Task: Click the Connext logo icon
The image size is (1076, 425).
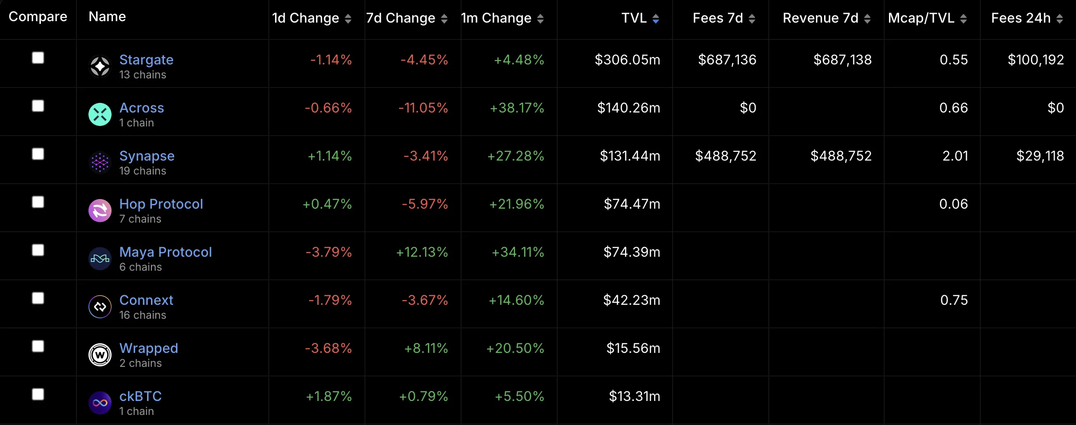Action: pyautogui.click(x=100, y=307)
